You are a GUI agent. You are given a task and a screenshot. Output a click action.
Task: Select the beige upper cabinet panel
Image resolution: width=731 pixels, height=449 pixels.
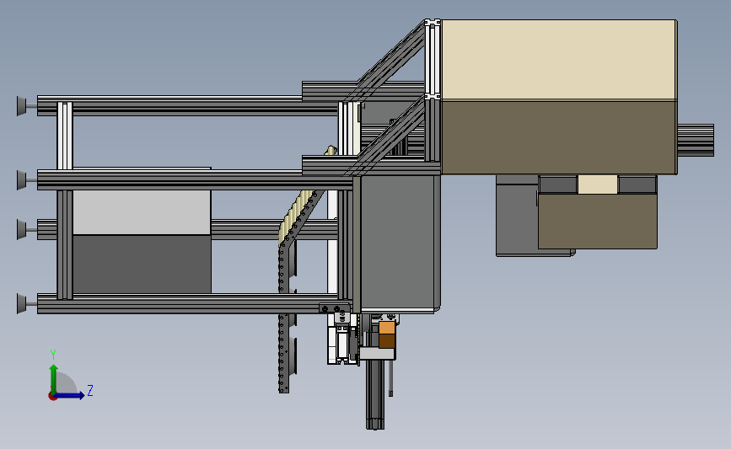click(558, 60)
